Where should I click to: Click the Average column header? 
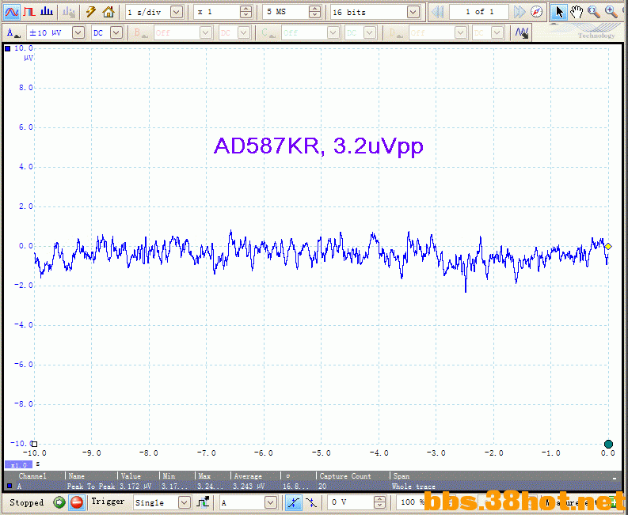[248, 476]
